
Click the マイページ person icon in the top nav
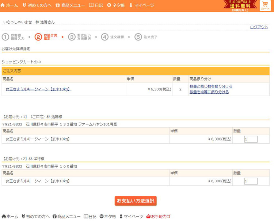click(131, 5)
